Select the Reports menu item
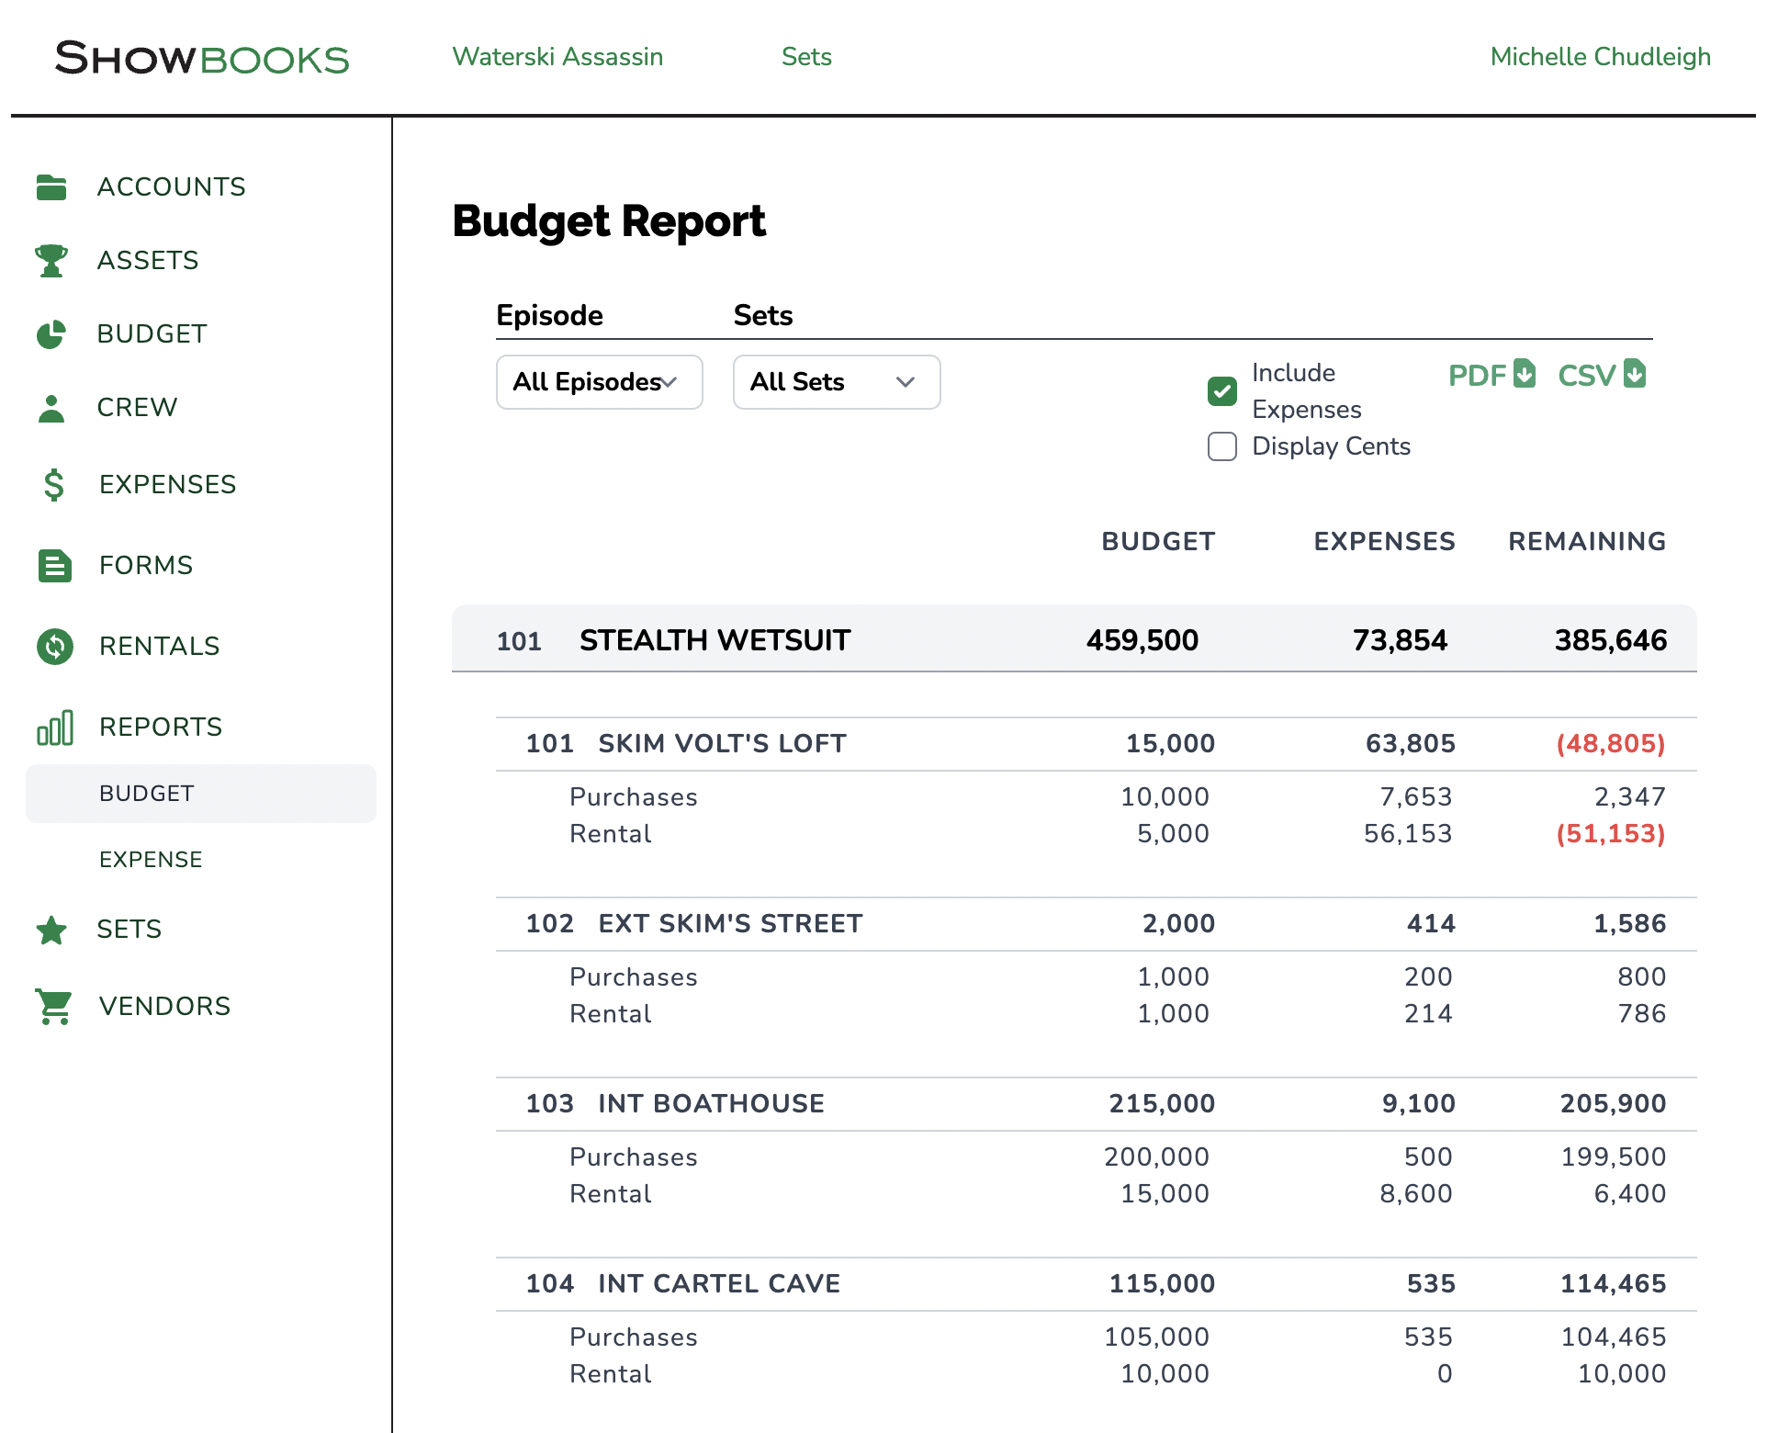This screenshot has width=1767, height=1433. 160,727
